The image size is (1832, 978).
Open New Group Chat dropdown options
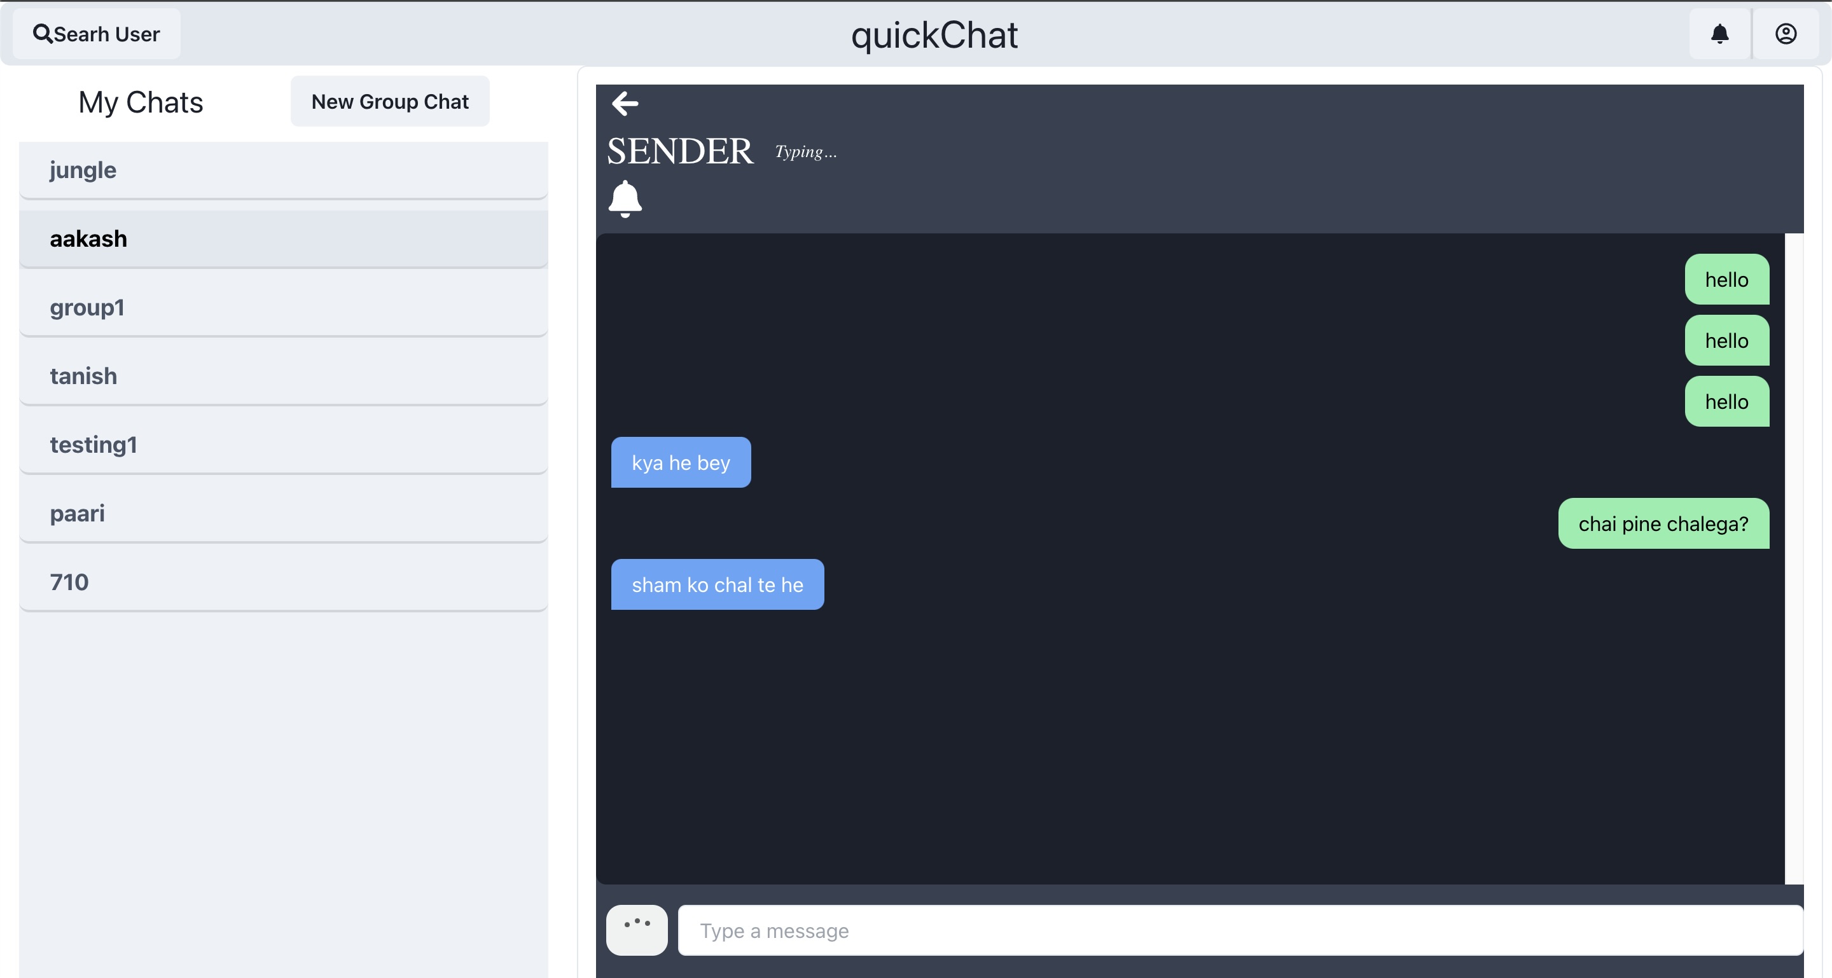pyautogui.click(x=390, y=100)
